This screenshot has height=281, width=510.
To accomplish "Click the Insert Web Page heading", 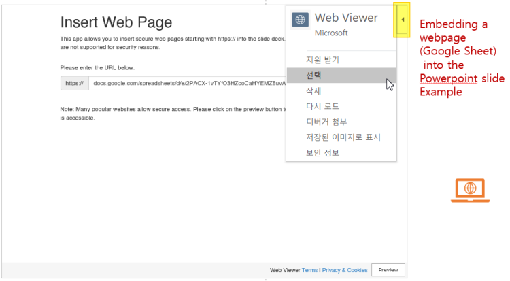I will tap(116, 22).
